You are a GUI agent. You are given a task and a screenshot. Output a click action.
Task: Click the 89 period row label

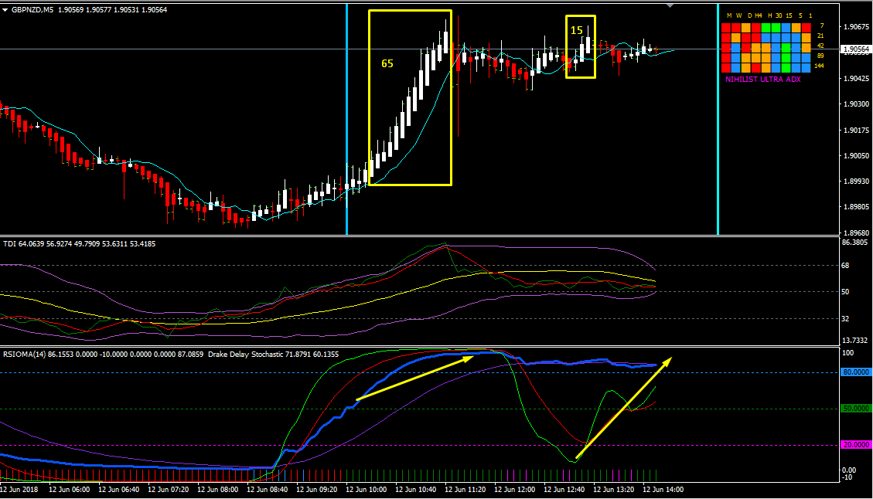(820, 56)
